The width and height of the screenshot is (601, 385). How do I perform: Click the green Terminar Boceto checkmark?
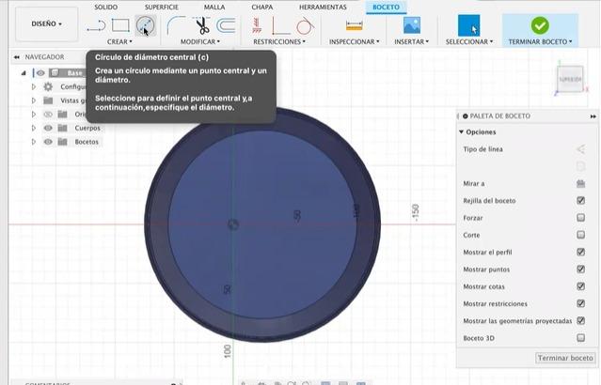(540, 25)
